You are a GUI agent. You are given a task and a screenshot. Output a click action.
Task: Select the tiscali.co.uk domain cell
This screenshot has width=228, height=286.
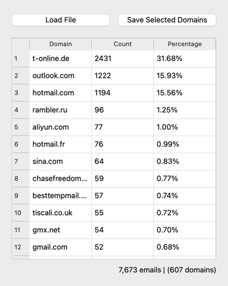(x=60, y=213)
